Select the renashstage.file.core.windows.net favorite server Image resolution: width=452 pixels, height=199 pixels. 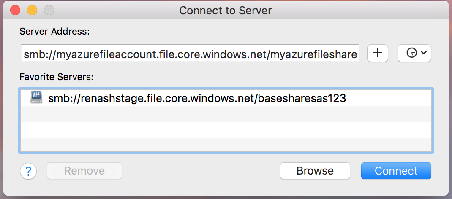tap(197, 99)
